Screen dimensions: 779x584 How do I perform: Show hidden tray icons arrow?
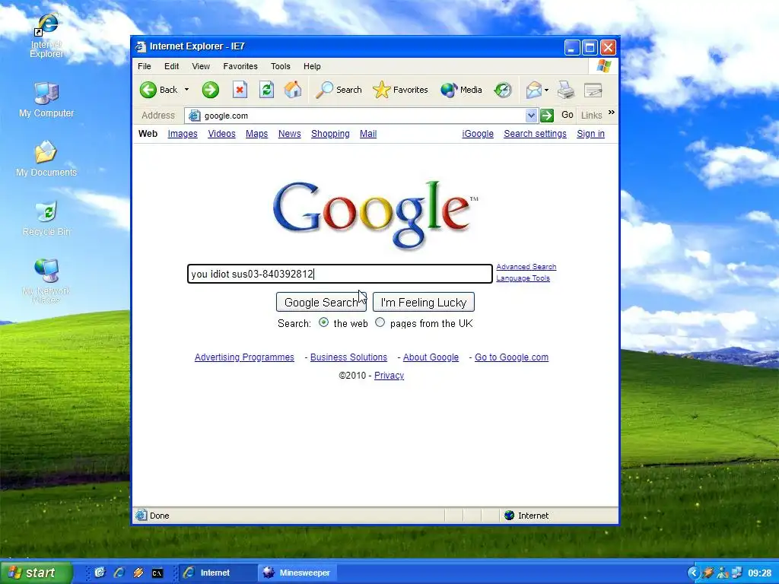click(693, 573)
